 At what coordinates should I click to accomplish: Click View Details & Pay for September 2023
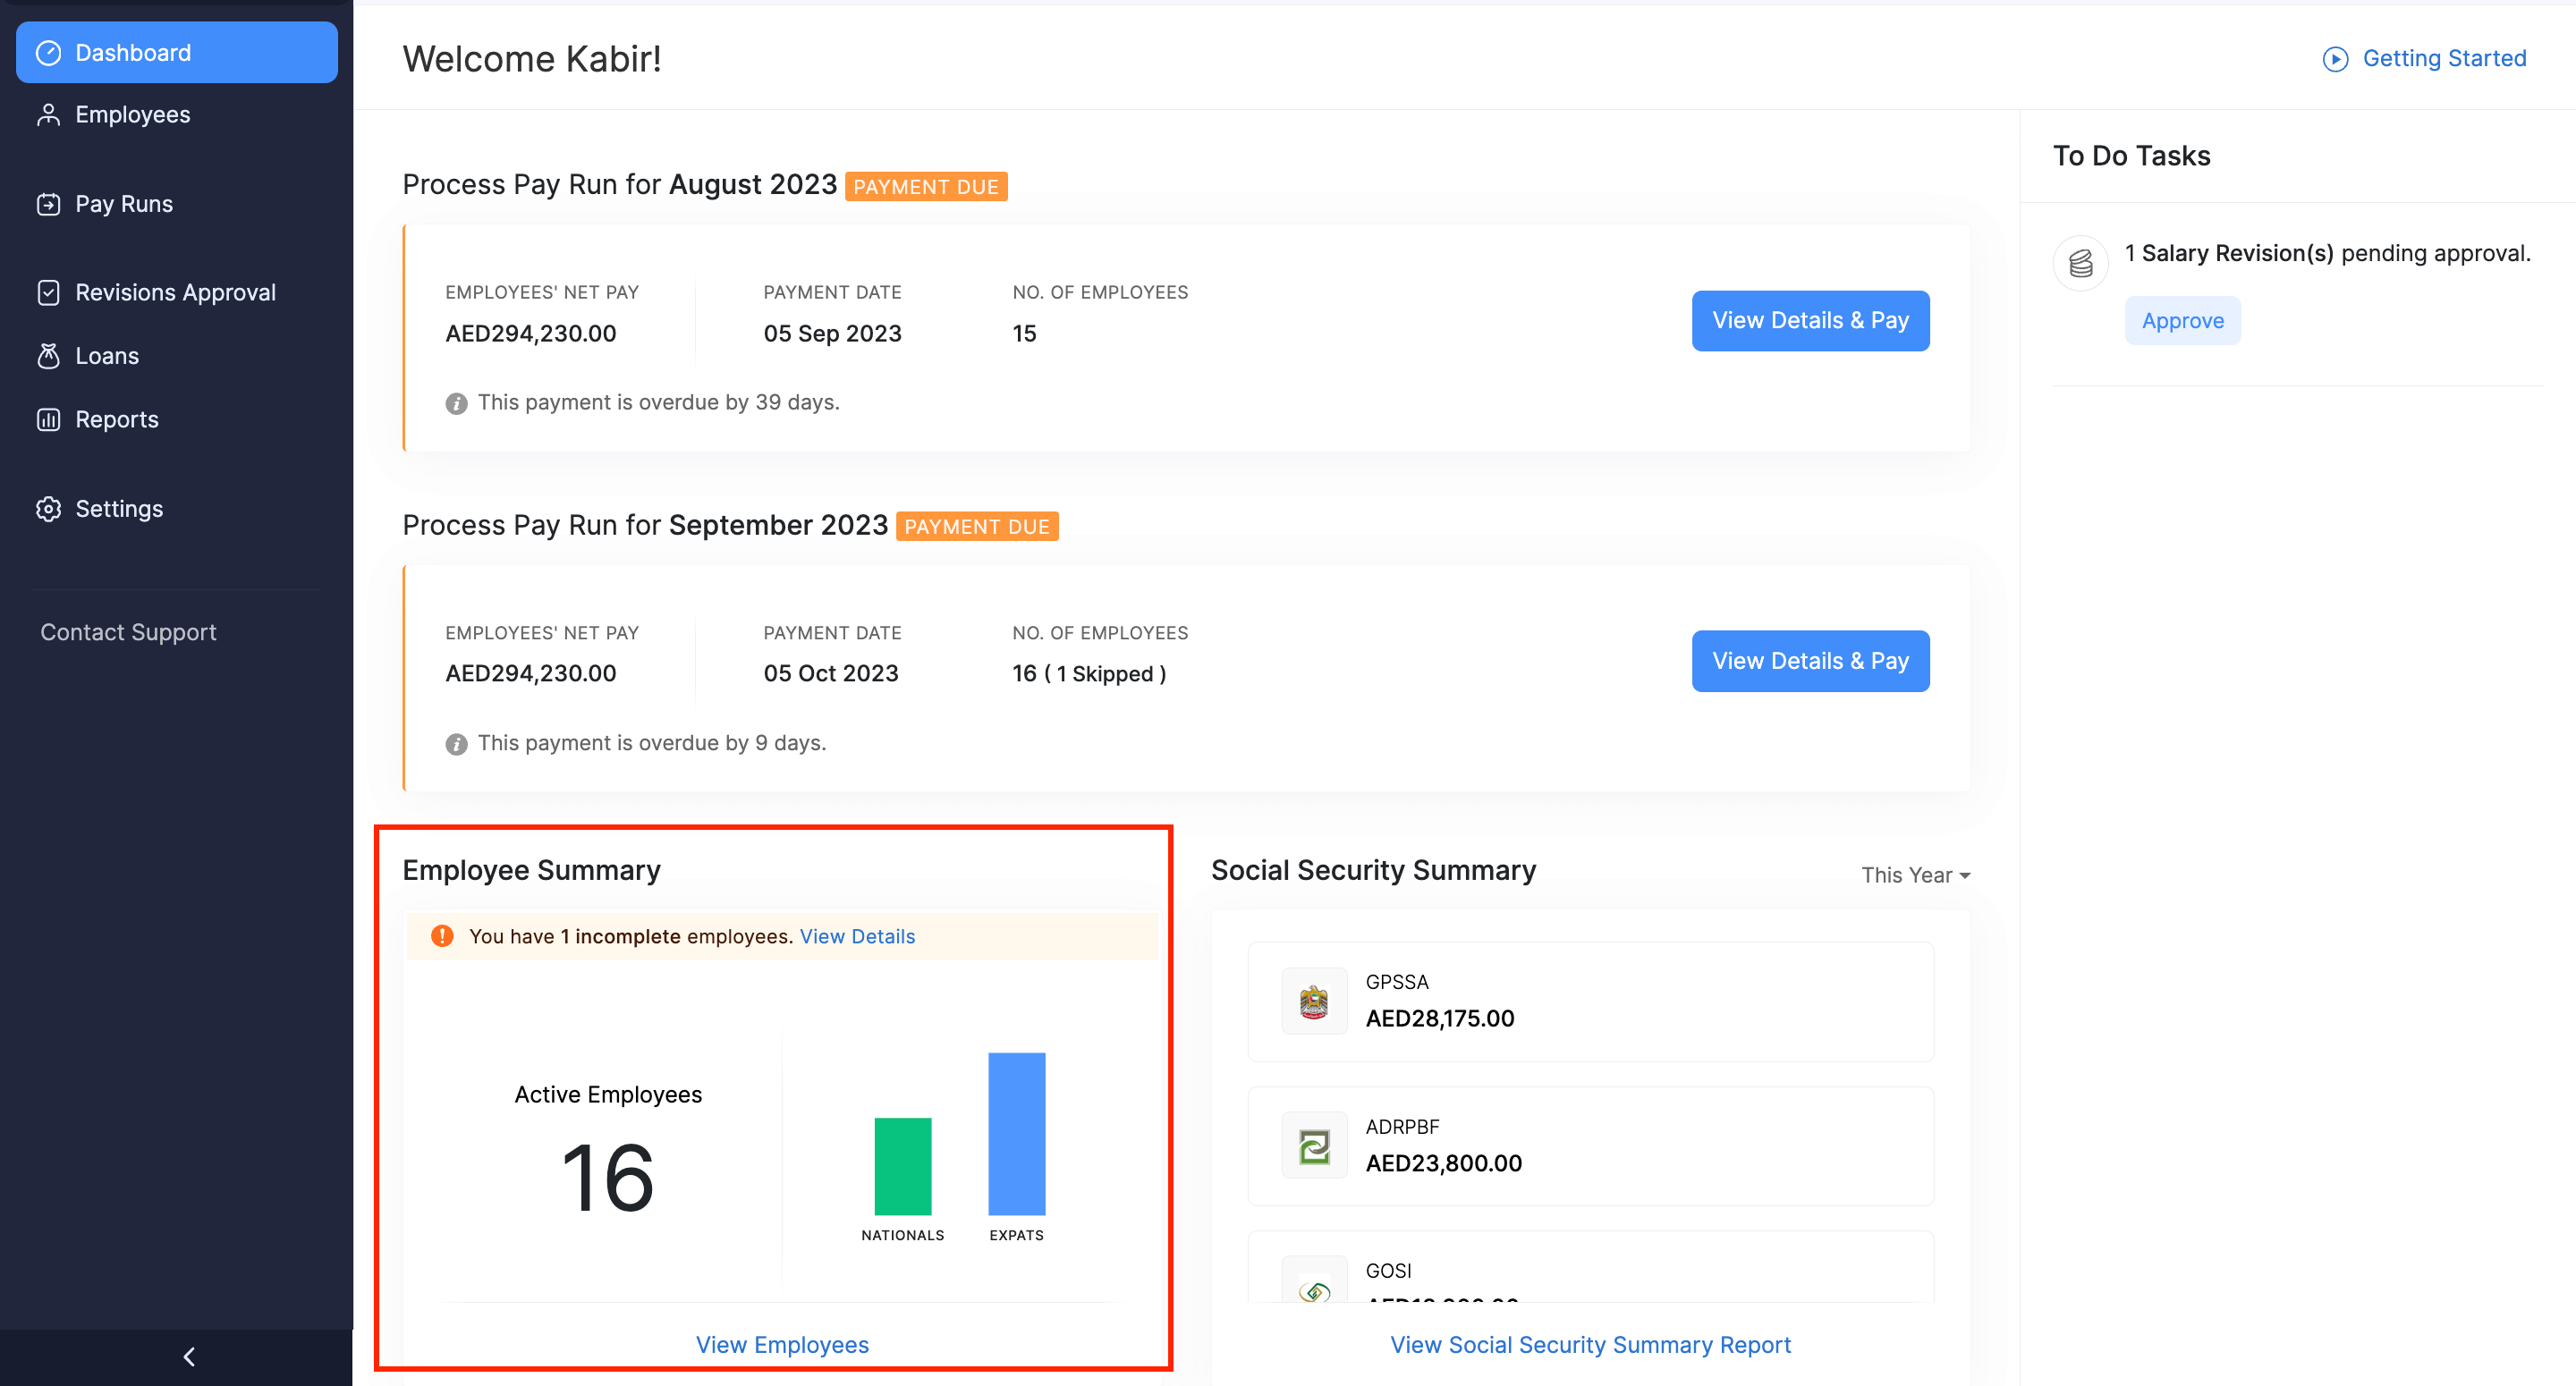click(x=1809, y=661)
